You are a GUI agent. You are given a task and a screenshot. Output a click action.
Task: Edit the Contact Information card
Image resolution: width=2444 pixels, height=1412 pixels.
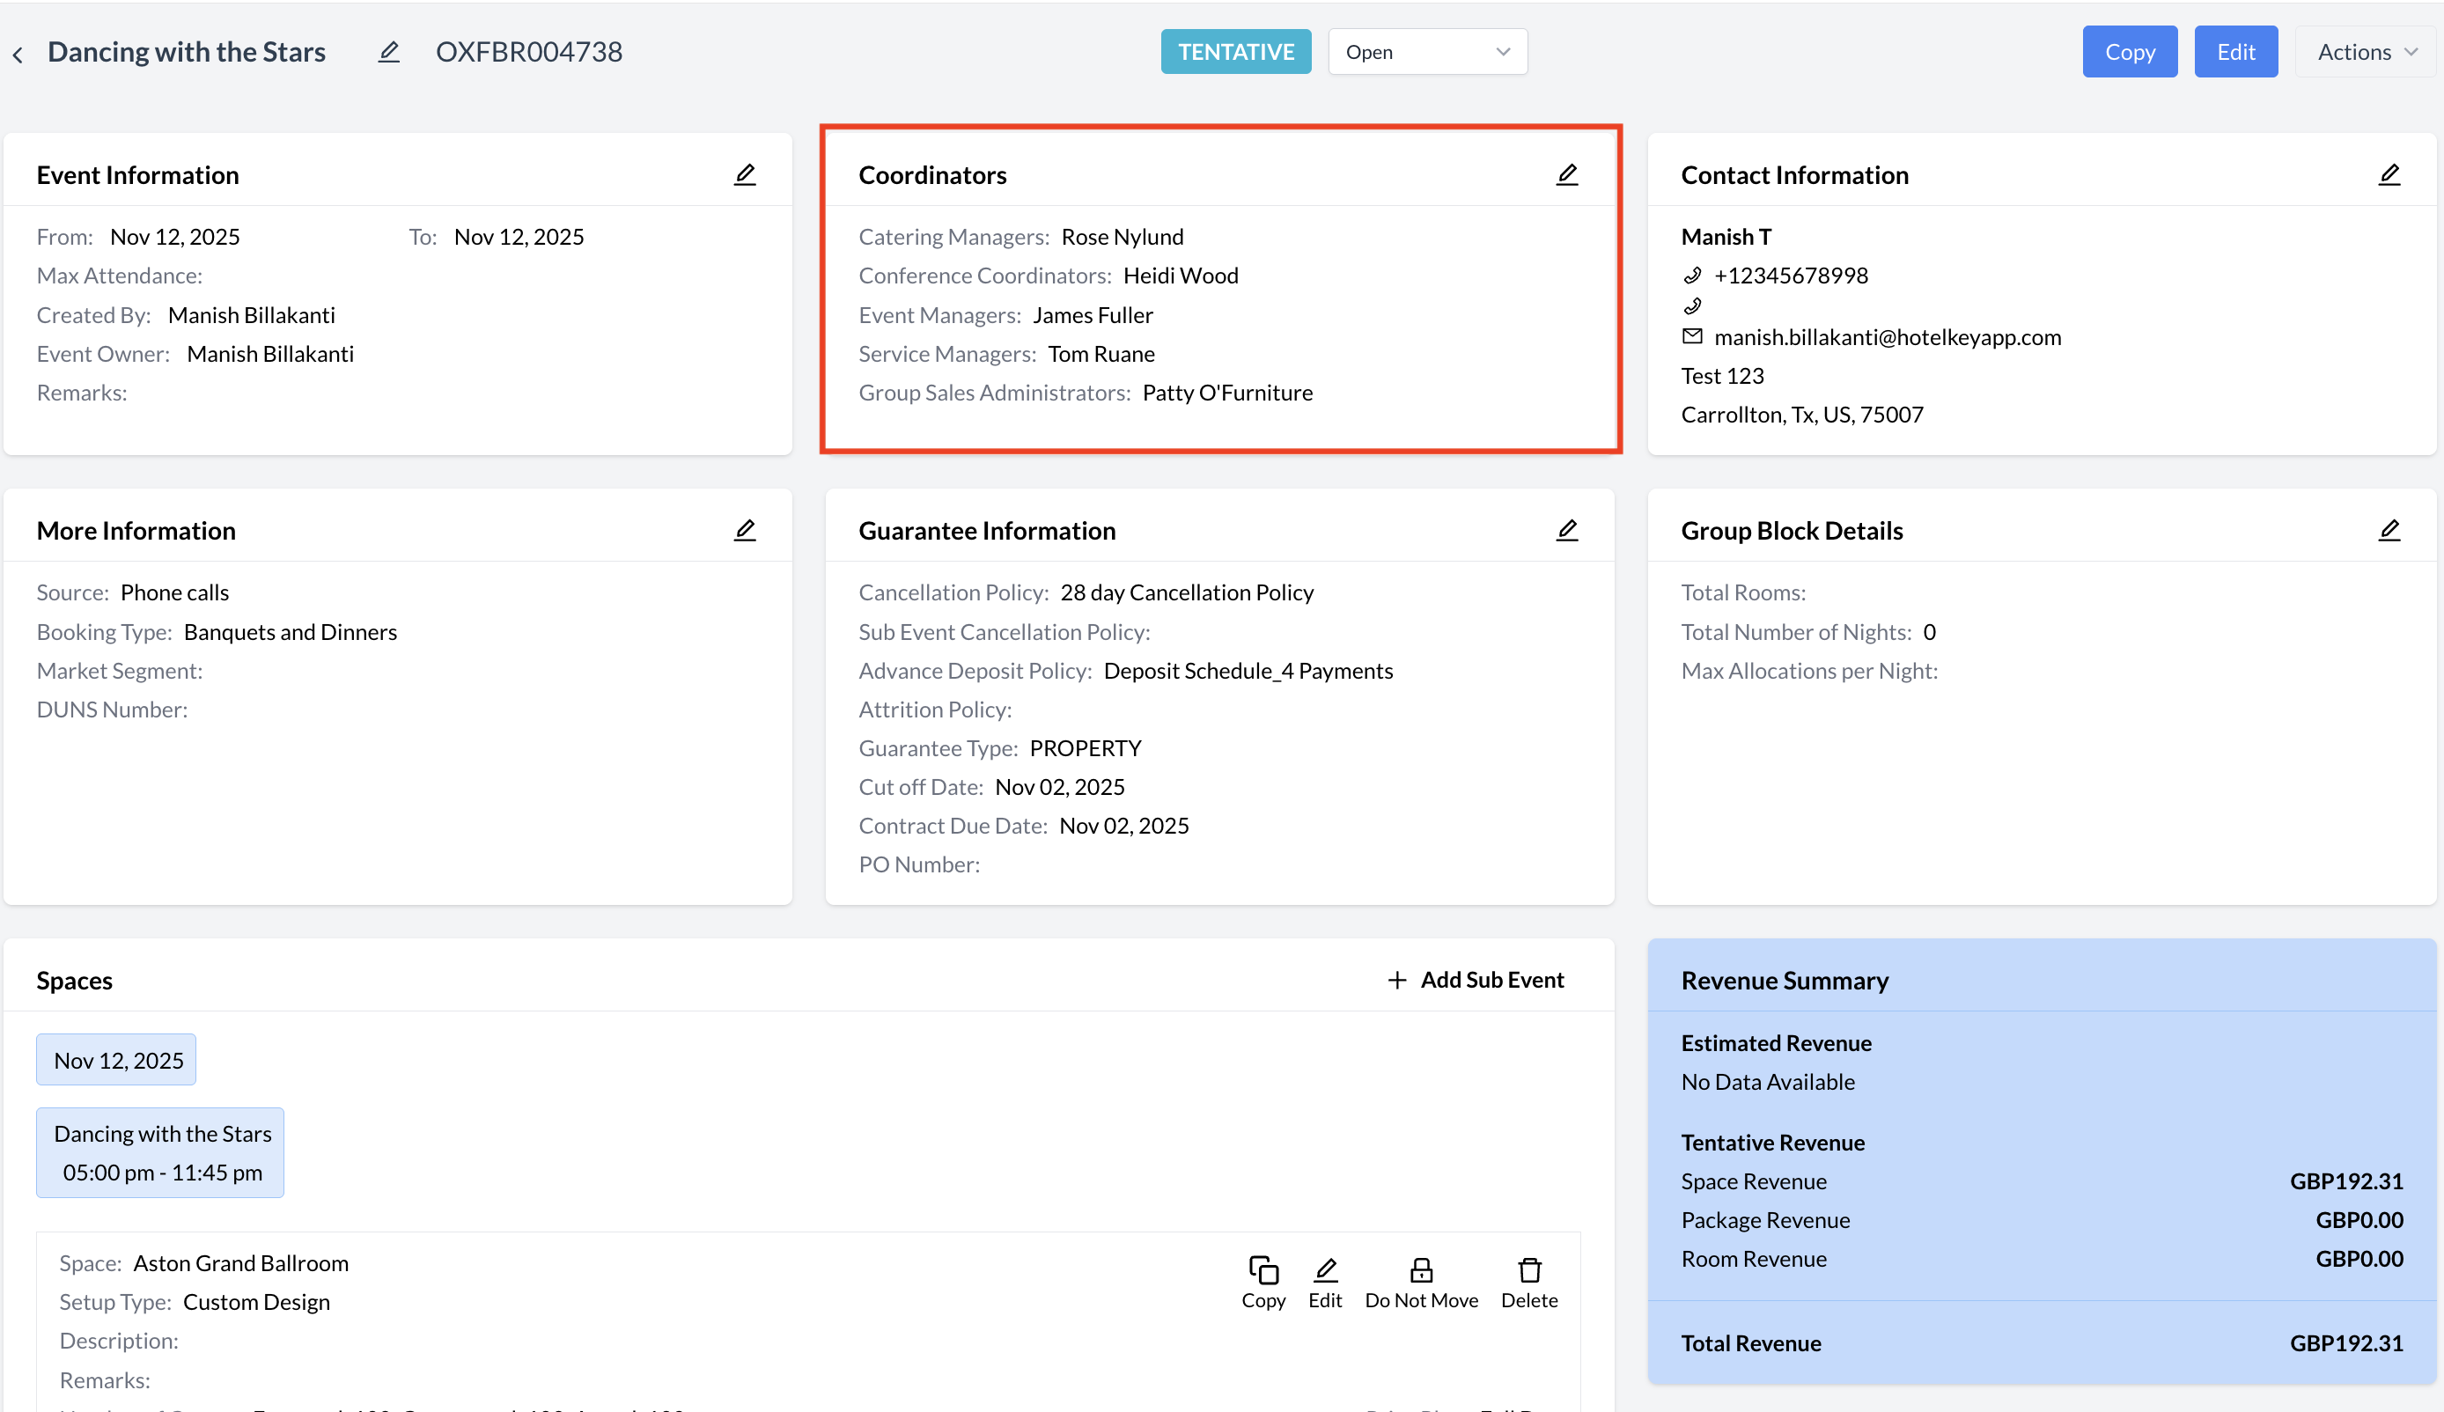(2389, 174)
